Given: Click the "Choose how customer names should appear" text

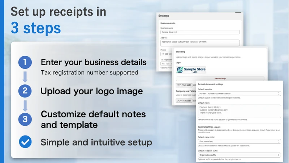Looking at the screenshot, I should [x=224, y=146].
